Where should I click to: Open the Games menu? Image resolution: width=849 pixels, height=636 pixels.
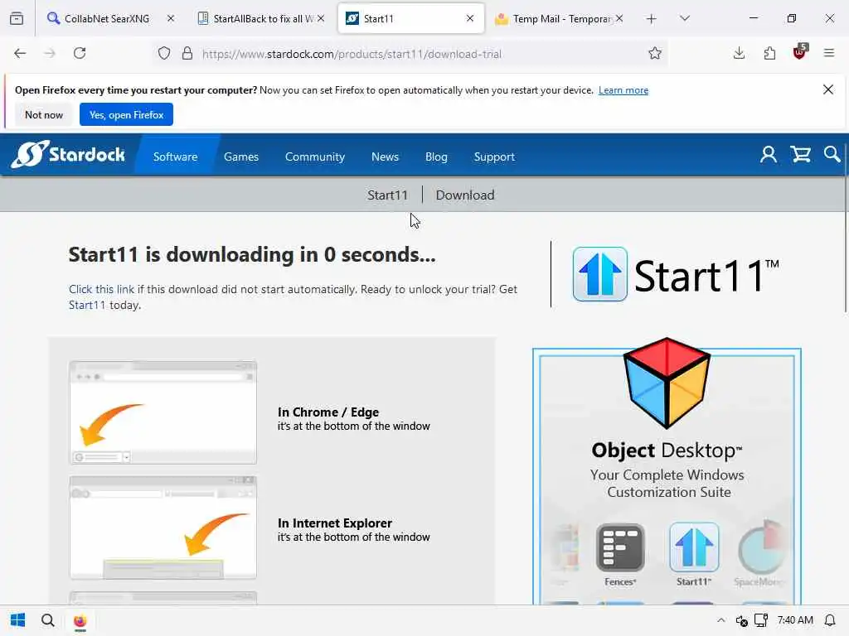(x=241, y=157)
